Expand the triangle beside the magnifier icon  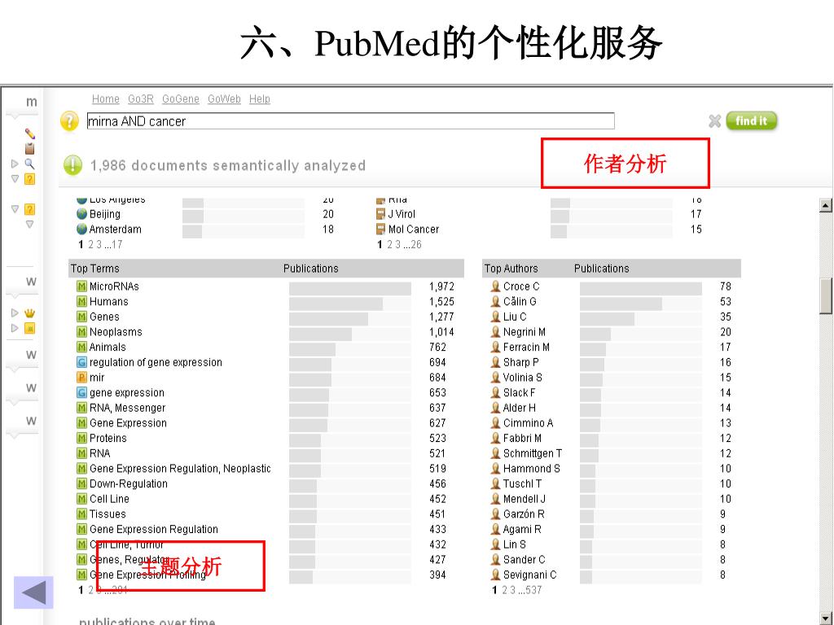tap(15, 164)
